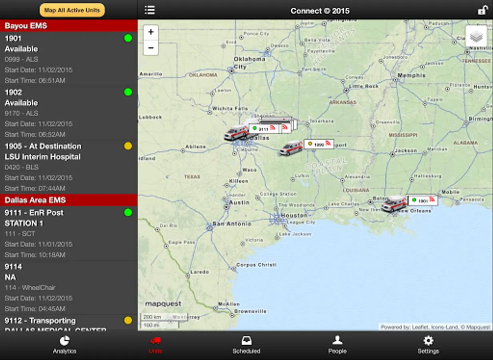The width and height of the screenshot is (493, 360).
Task: Click green status dot for unit 1901
Action: (128, 38)
